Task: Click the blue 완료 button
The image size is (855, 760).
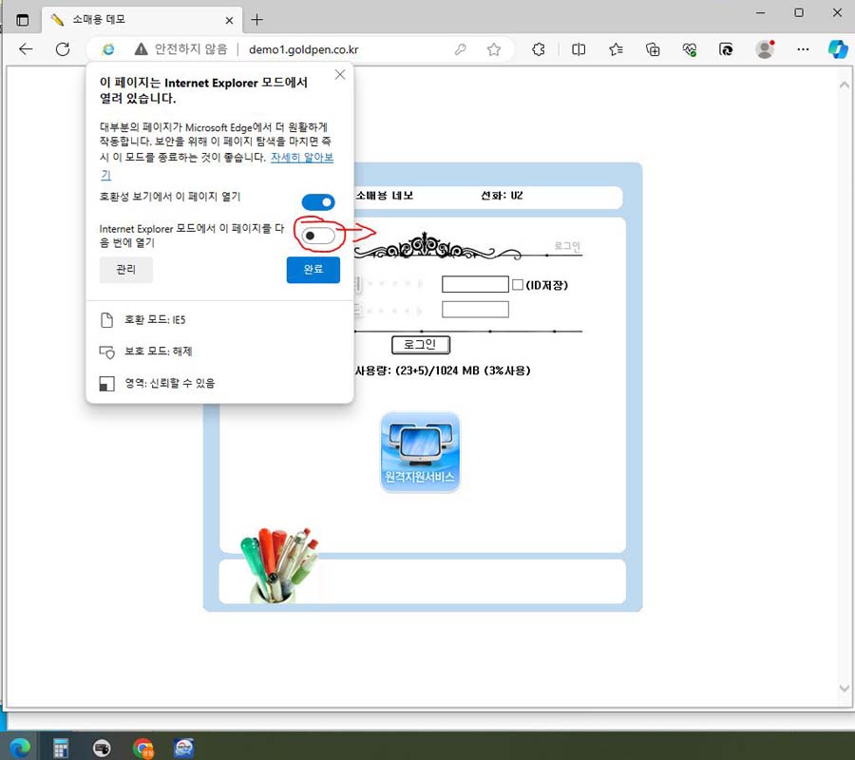Action: coord(313,270)
